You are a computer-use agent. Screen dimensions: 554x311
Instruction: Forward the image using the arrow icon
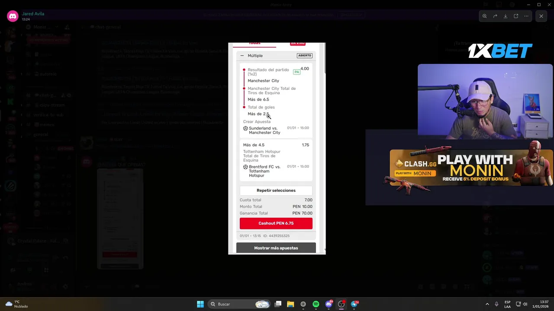(x=495, y=16)
